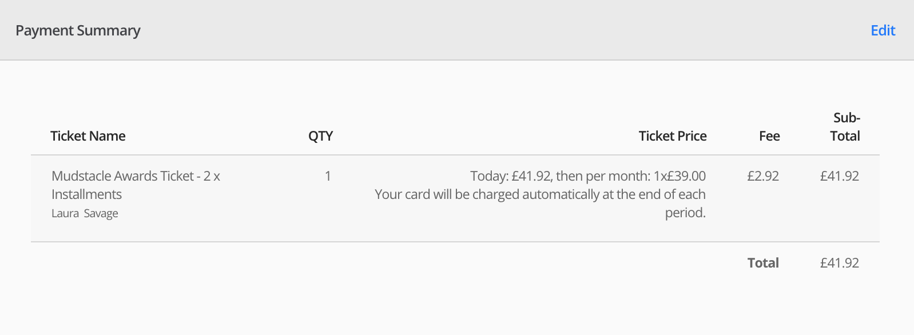Click the quantity value 1
This screenshot has height=335, width=914.
[328, 176]
